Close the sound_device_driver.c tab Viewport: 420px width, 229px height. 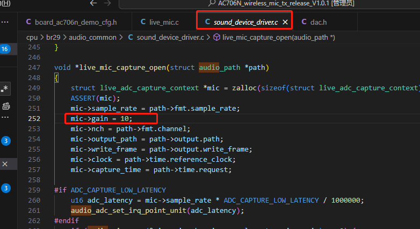click(x=285, y=22)
